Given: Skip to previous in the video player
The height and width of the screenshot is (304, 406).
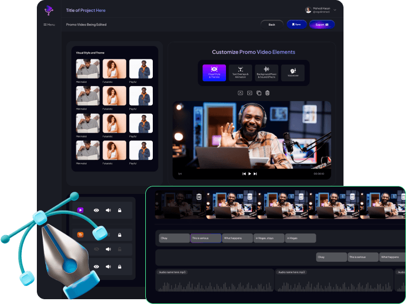Looking at the screenshot, I should [244, 174].
